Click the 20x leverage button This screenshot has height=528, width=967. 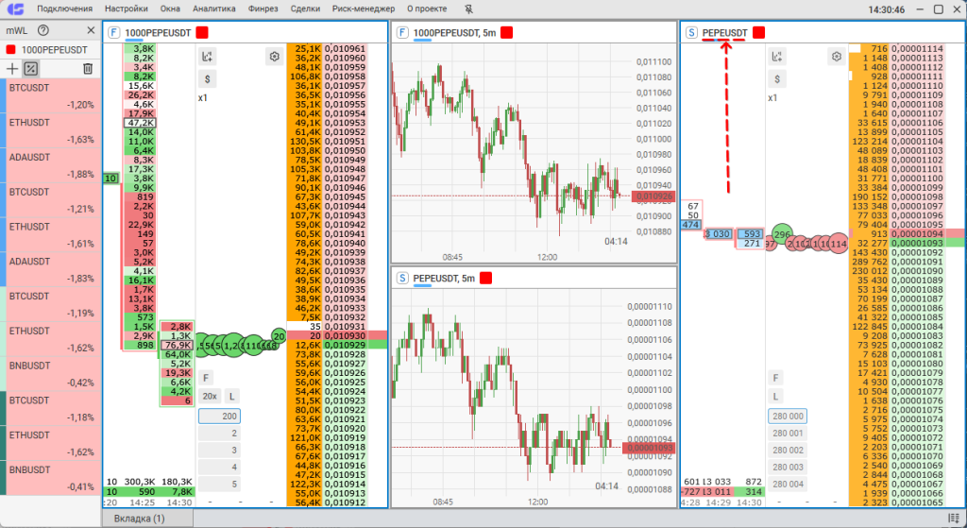click(x=210, y=397)
